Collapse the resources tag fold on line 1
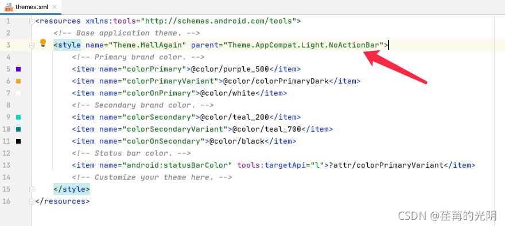 [x=32, y=22]
